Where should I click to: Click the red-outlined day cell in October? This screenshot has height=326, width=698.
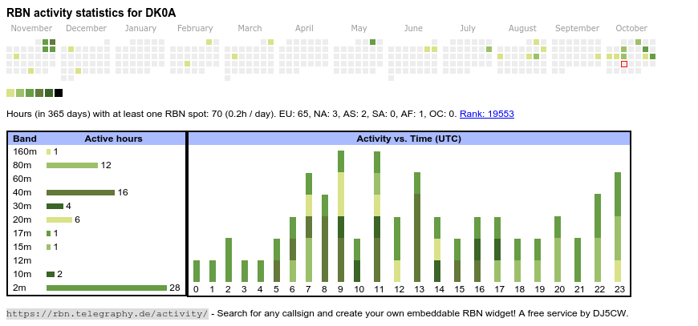coord(624,64)
